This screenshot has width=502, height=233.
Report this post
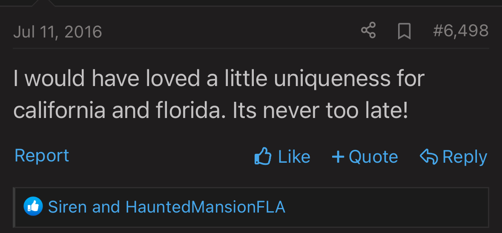click(x=42, y=156)
